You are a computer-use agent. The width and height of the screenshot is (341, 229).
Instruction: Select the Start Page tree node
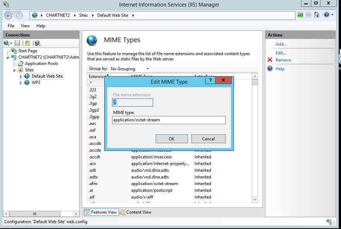pos(28,51)
